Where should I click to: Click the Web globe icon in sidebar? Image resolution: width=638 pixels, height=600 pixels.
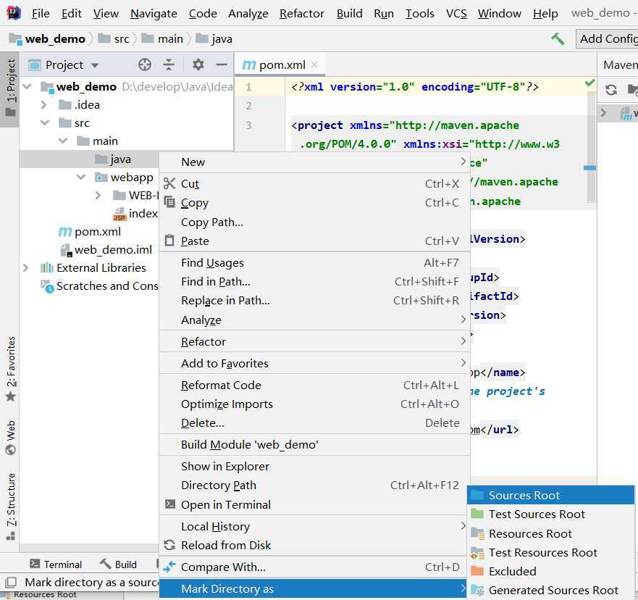[11, 450]
